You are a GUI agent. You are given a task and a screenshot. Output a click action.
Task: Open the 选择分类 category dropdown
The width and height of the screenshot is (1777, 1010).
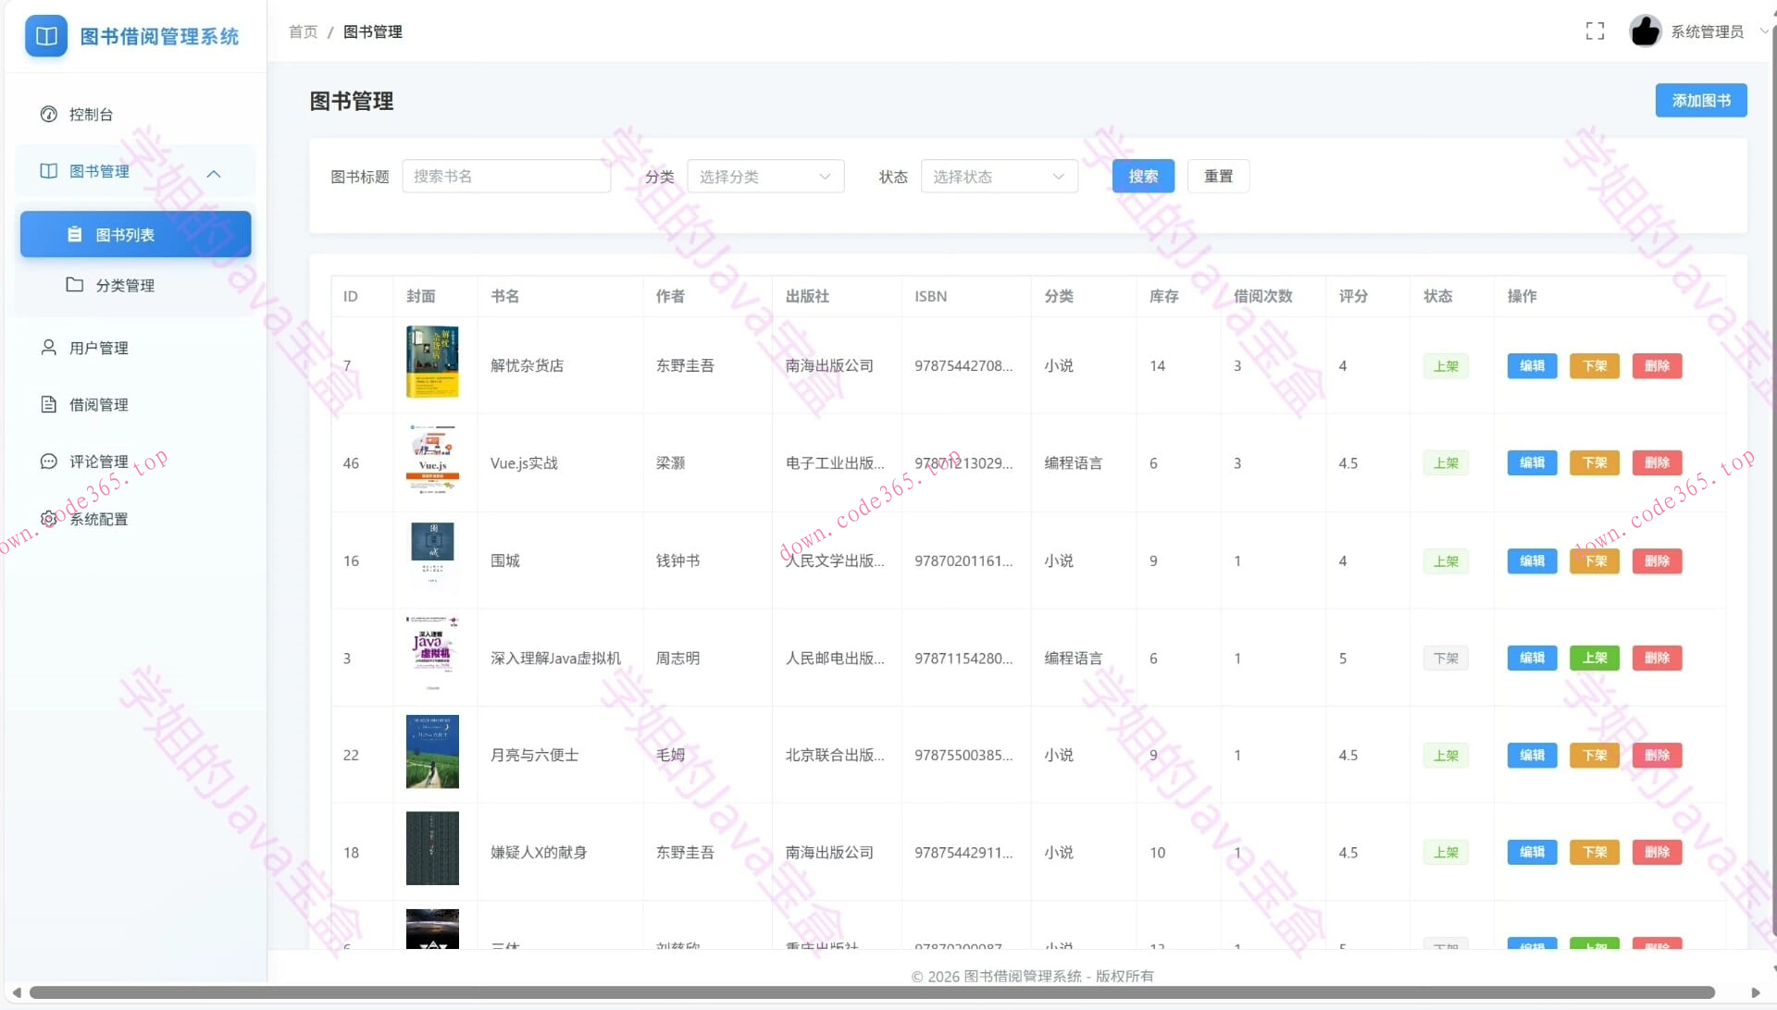point(764,176)
